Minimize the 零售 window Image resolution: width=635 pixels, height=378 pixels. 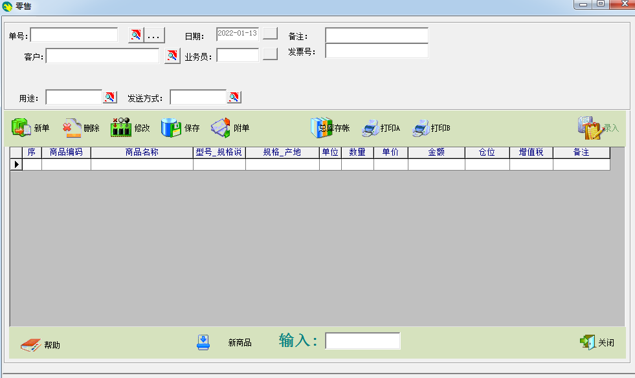tap(583, 4)
